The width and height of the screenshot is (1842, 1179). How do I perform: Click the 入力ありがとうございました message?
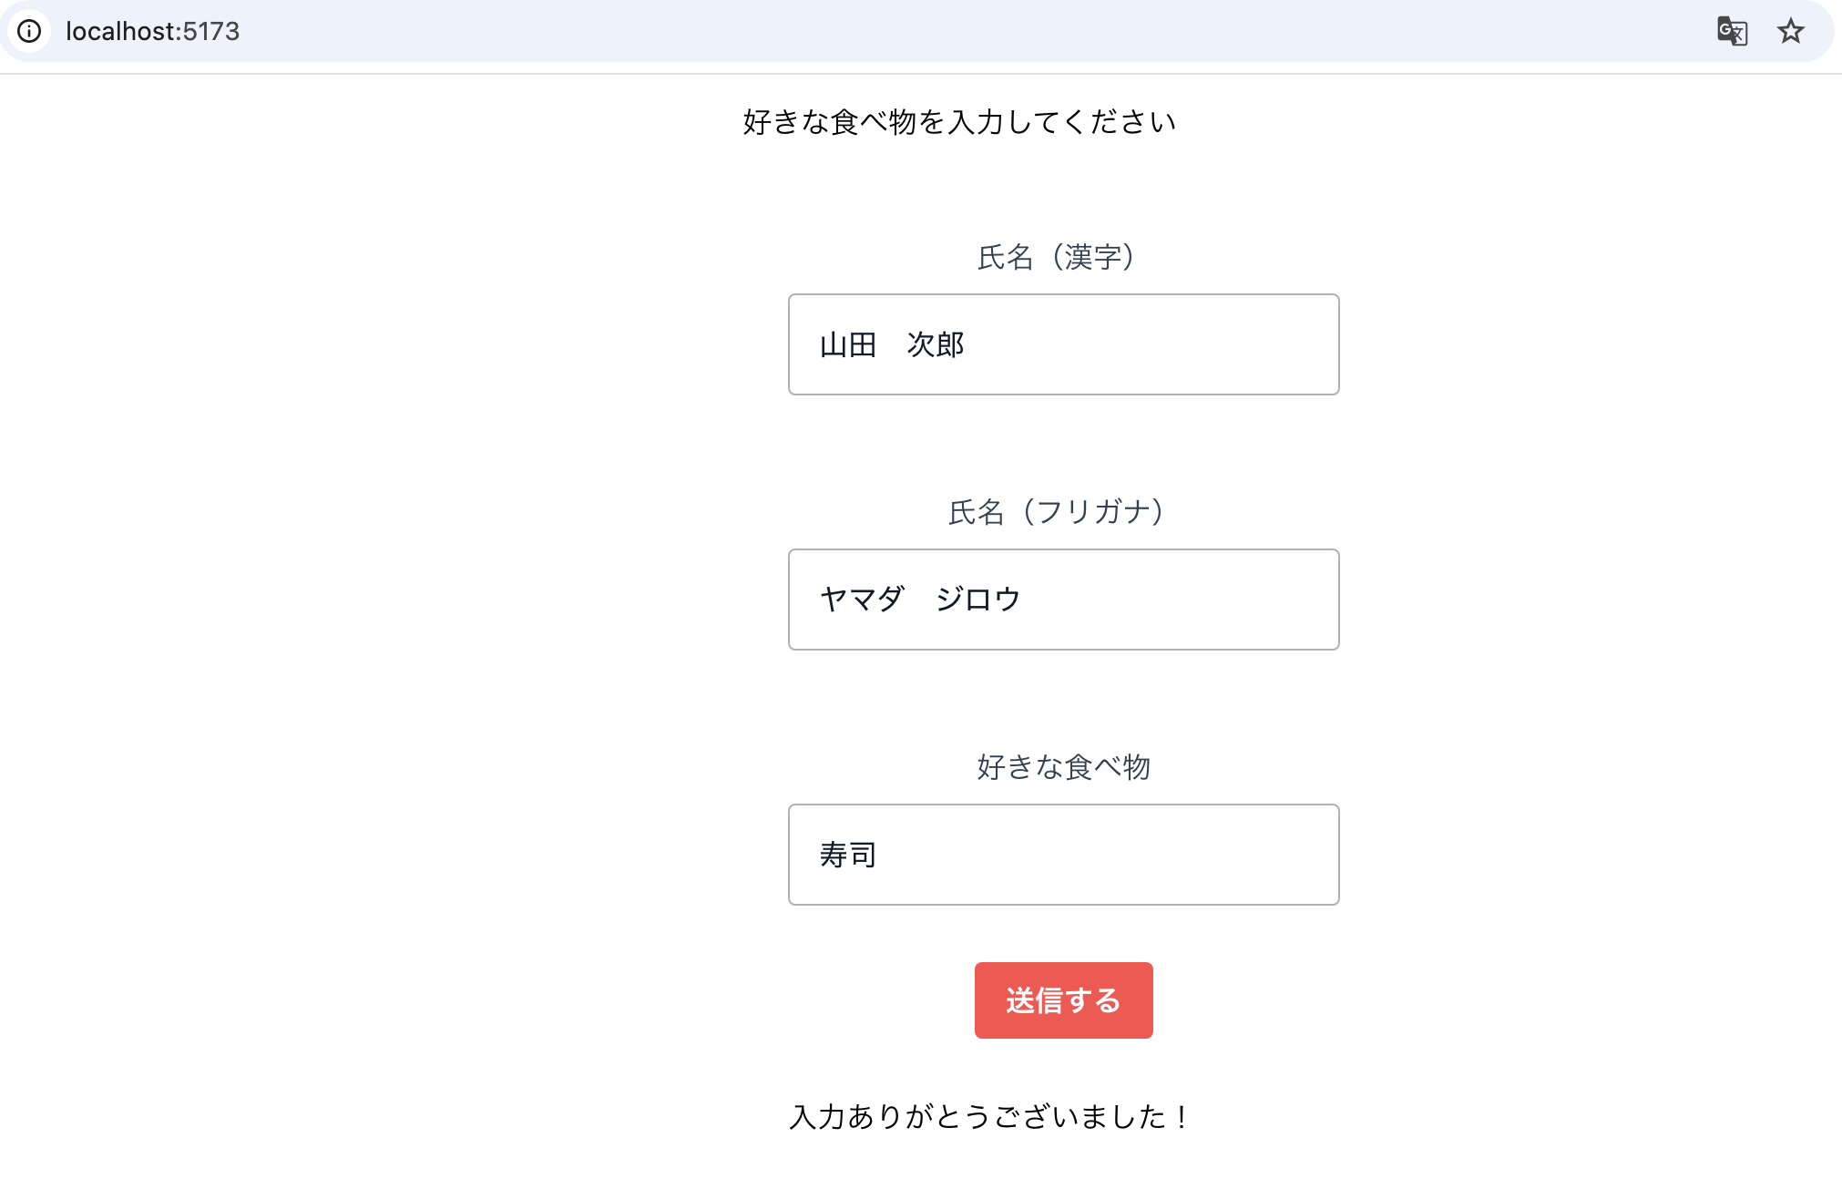[989, 1116]
